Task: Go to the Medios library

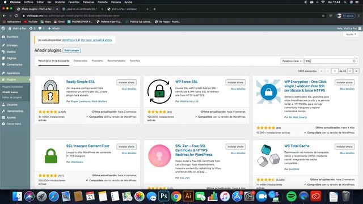Action: [11, 52]
